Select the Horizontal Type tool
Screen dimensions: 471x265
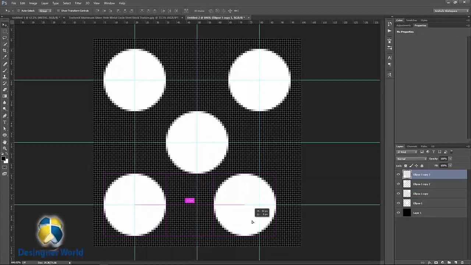click(x=5, y=122)
